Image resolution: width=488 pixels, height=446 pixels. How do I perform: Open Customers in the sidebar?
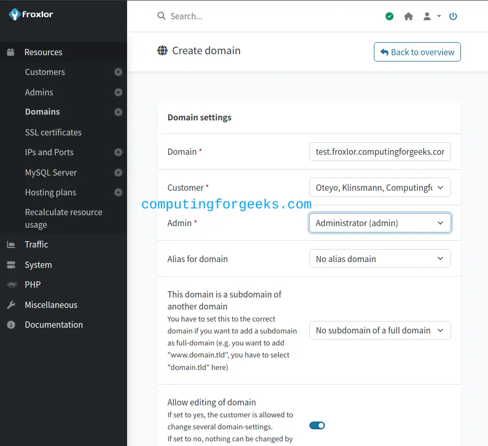[45, 72]
